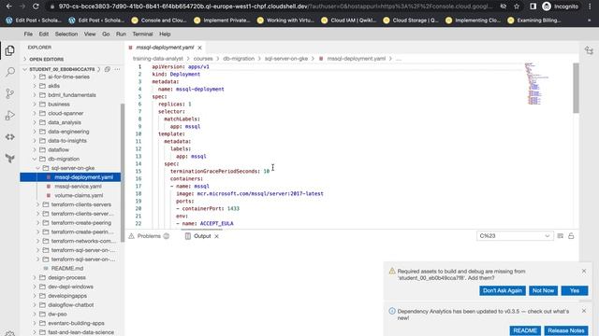
Task: Clear the output panel with list icon
Action: point(560,236)
